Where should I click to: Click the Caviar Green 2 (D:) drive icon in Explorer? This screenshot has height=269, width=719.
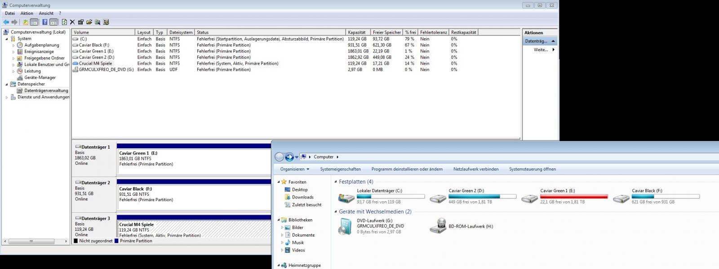(438, 198)
